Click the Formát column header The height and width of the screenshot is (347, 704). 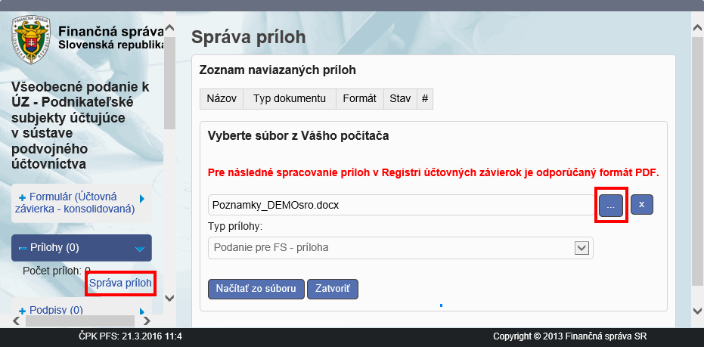point(359,99)
